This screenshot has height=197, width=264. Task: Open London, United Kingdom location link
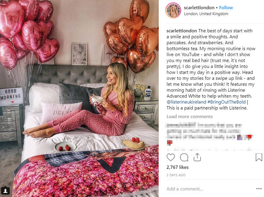(206, 14)
